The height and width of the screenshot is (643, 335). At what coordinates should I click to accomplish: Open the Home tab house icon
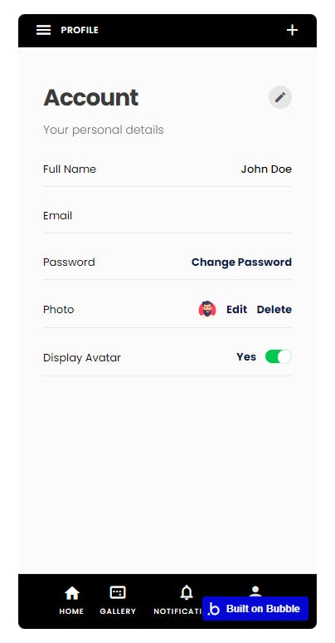(x=71, y=592)
